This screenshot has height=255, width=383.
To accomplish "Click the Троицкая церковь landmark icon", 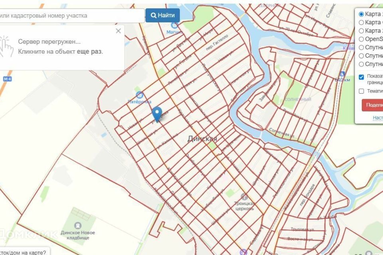I will point(244,196).
